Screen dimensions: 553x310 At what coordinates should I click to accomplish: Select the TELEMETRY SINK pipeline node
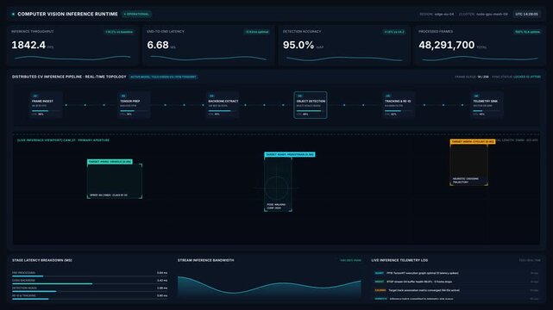(x=487, y=105)
